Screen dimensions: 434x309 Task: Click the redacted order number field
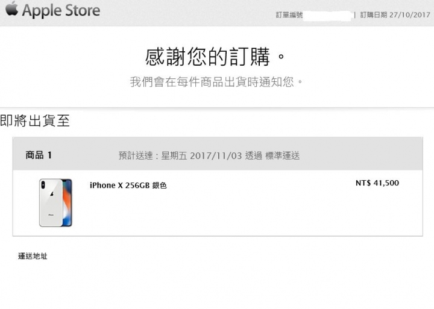click(x=327, y=15)
